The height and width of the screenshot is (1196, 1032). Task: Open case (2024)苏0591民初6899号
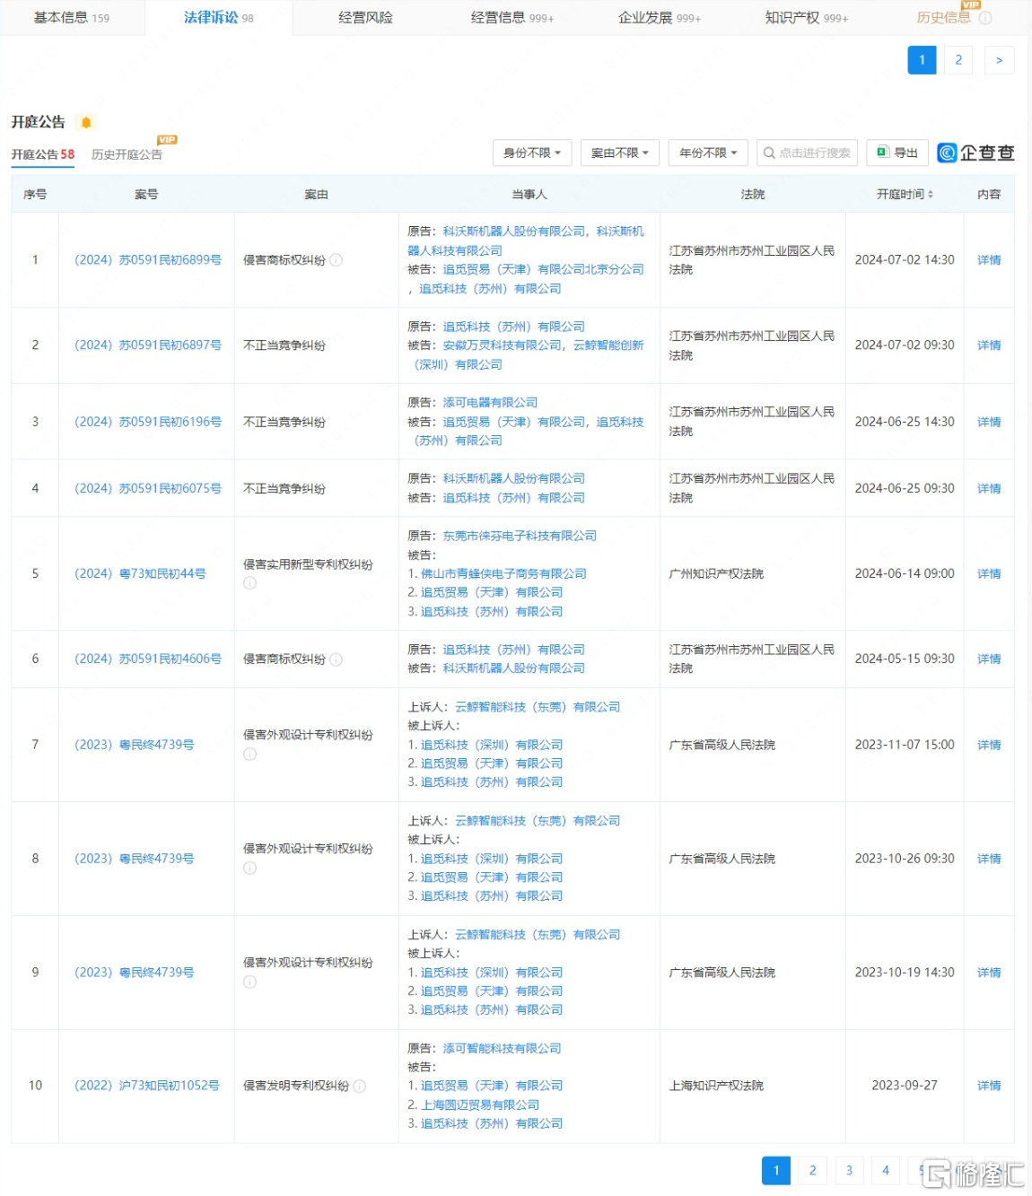click(148, 260)
